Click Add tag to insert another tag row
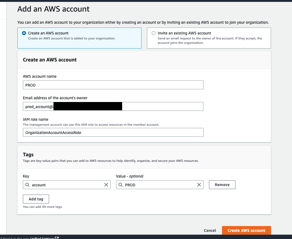Image resolution: width=292 pixels, height=239 pixels. (36, 199)
